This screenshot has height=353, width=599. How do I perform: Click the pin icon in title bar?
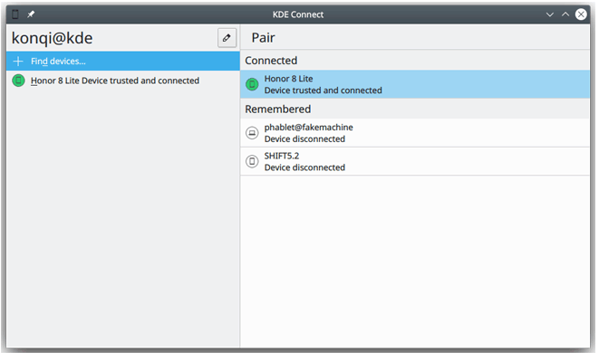pyautogui.click(x=31, y=14)
